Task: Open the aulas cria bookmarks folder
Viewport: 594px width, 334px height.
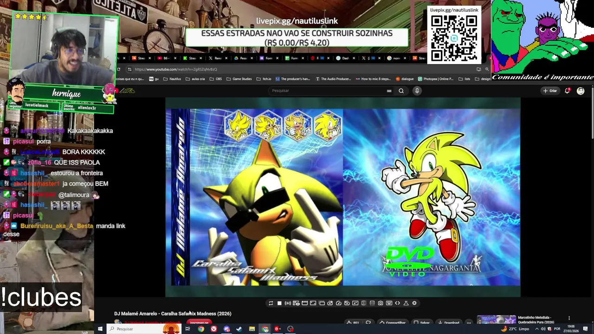Action: point(195,79)
